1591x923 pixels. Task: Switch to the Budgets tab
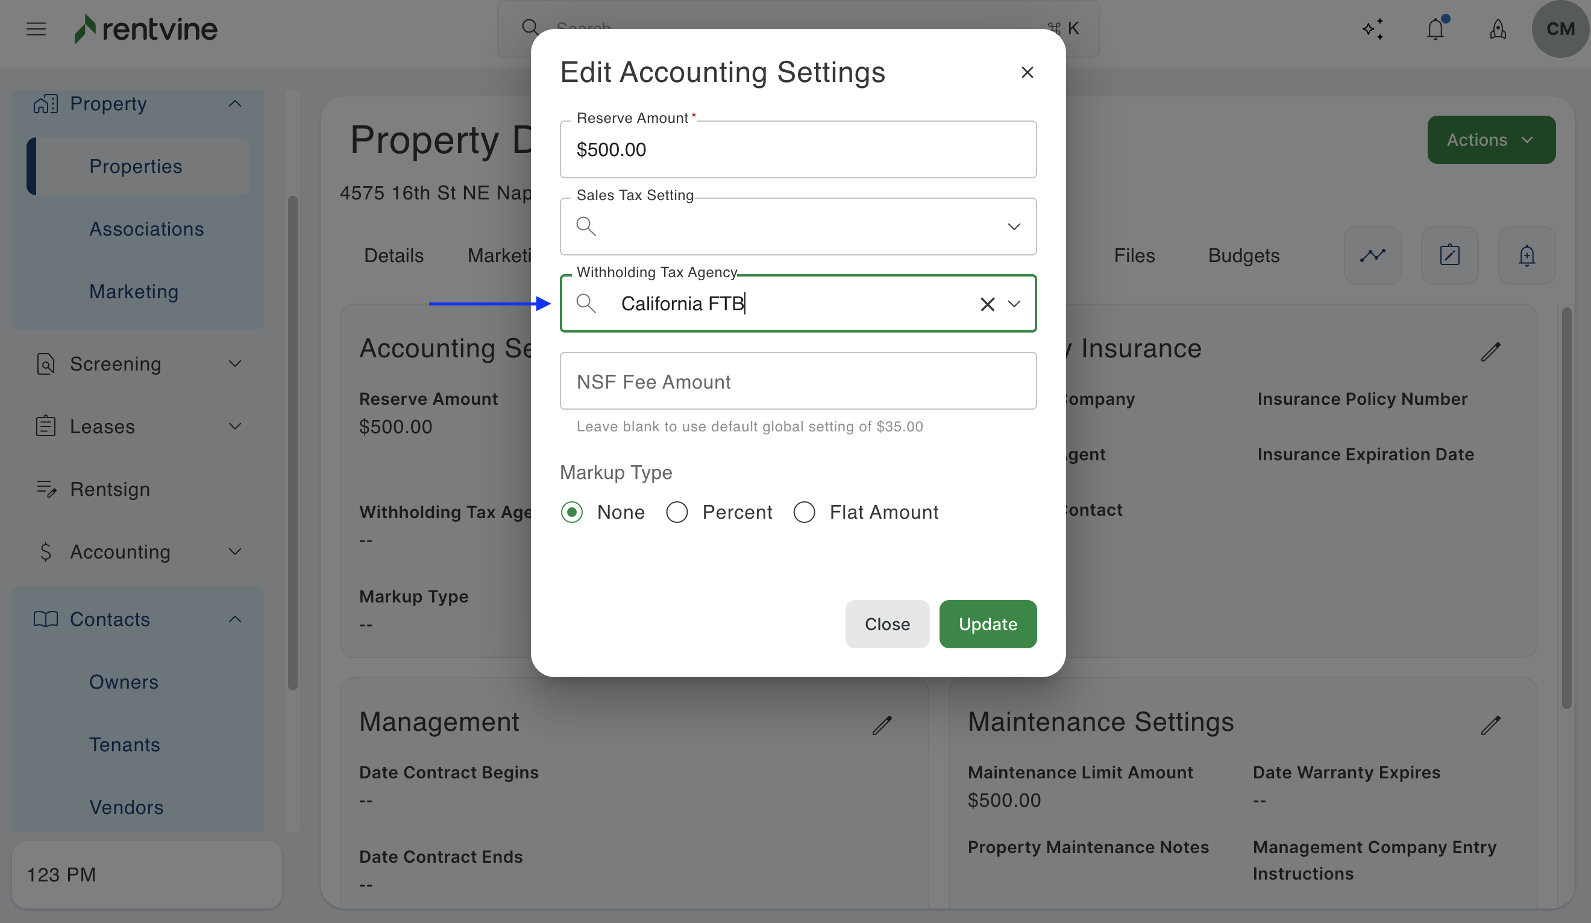coord(1243,255)
